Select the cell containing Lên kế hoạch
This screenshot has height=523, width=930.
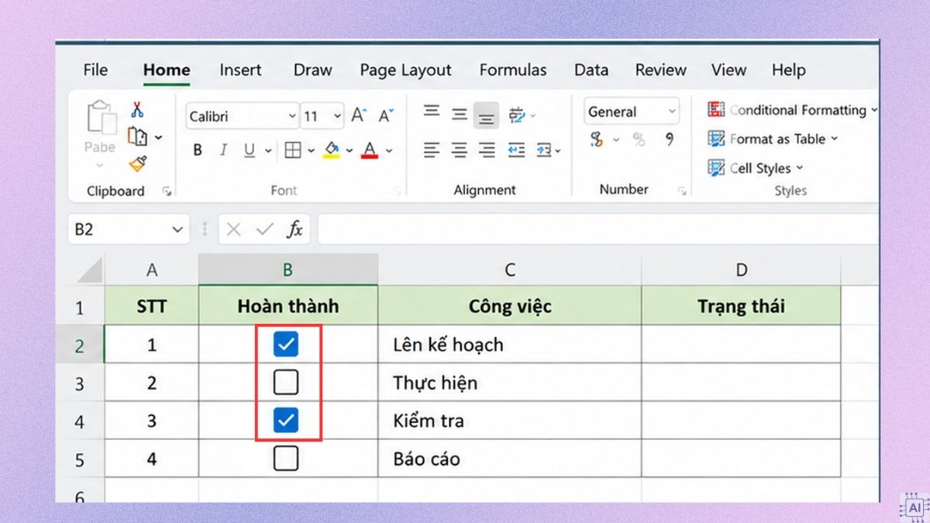tap(510, 345)
